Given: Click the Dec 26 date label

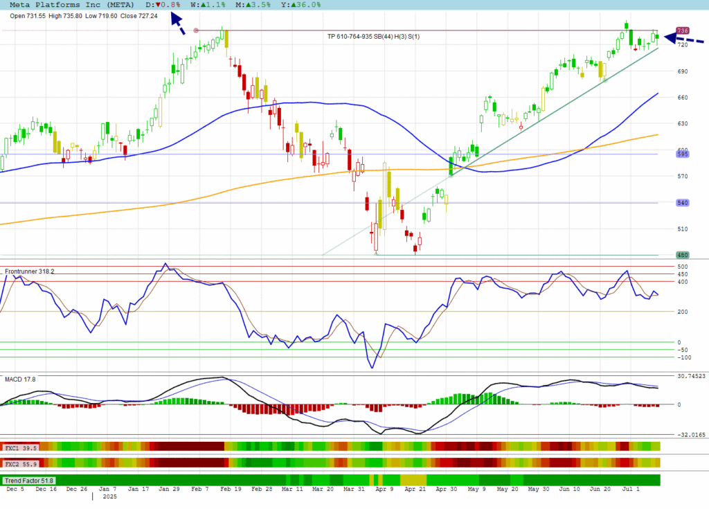Looking at the screenshot, I should [77, 489].
